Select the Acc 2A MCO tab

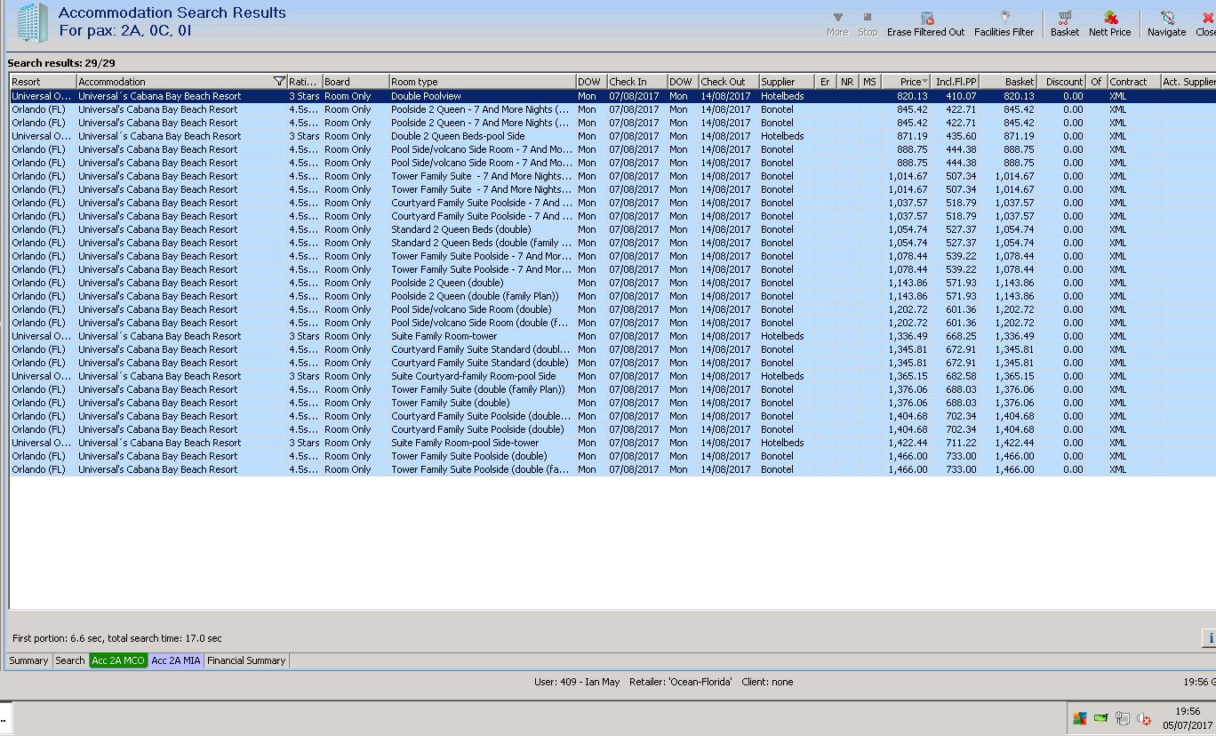pyautogui.click(x=118, y=660)
